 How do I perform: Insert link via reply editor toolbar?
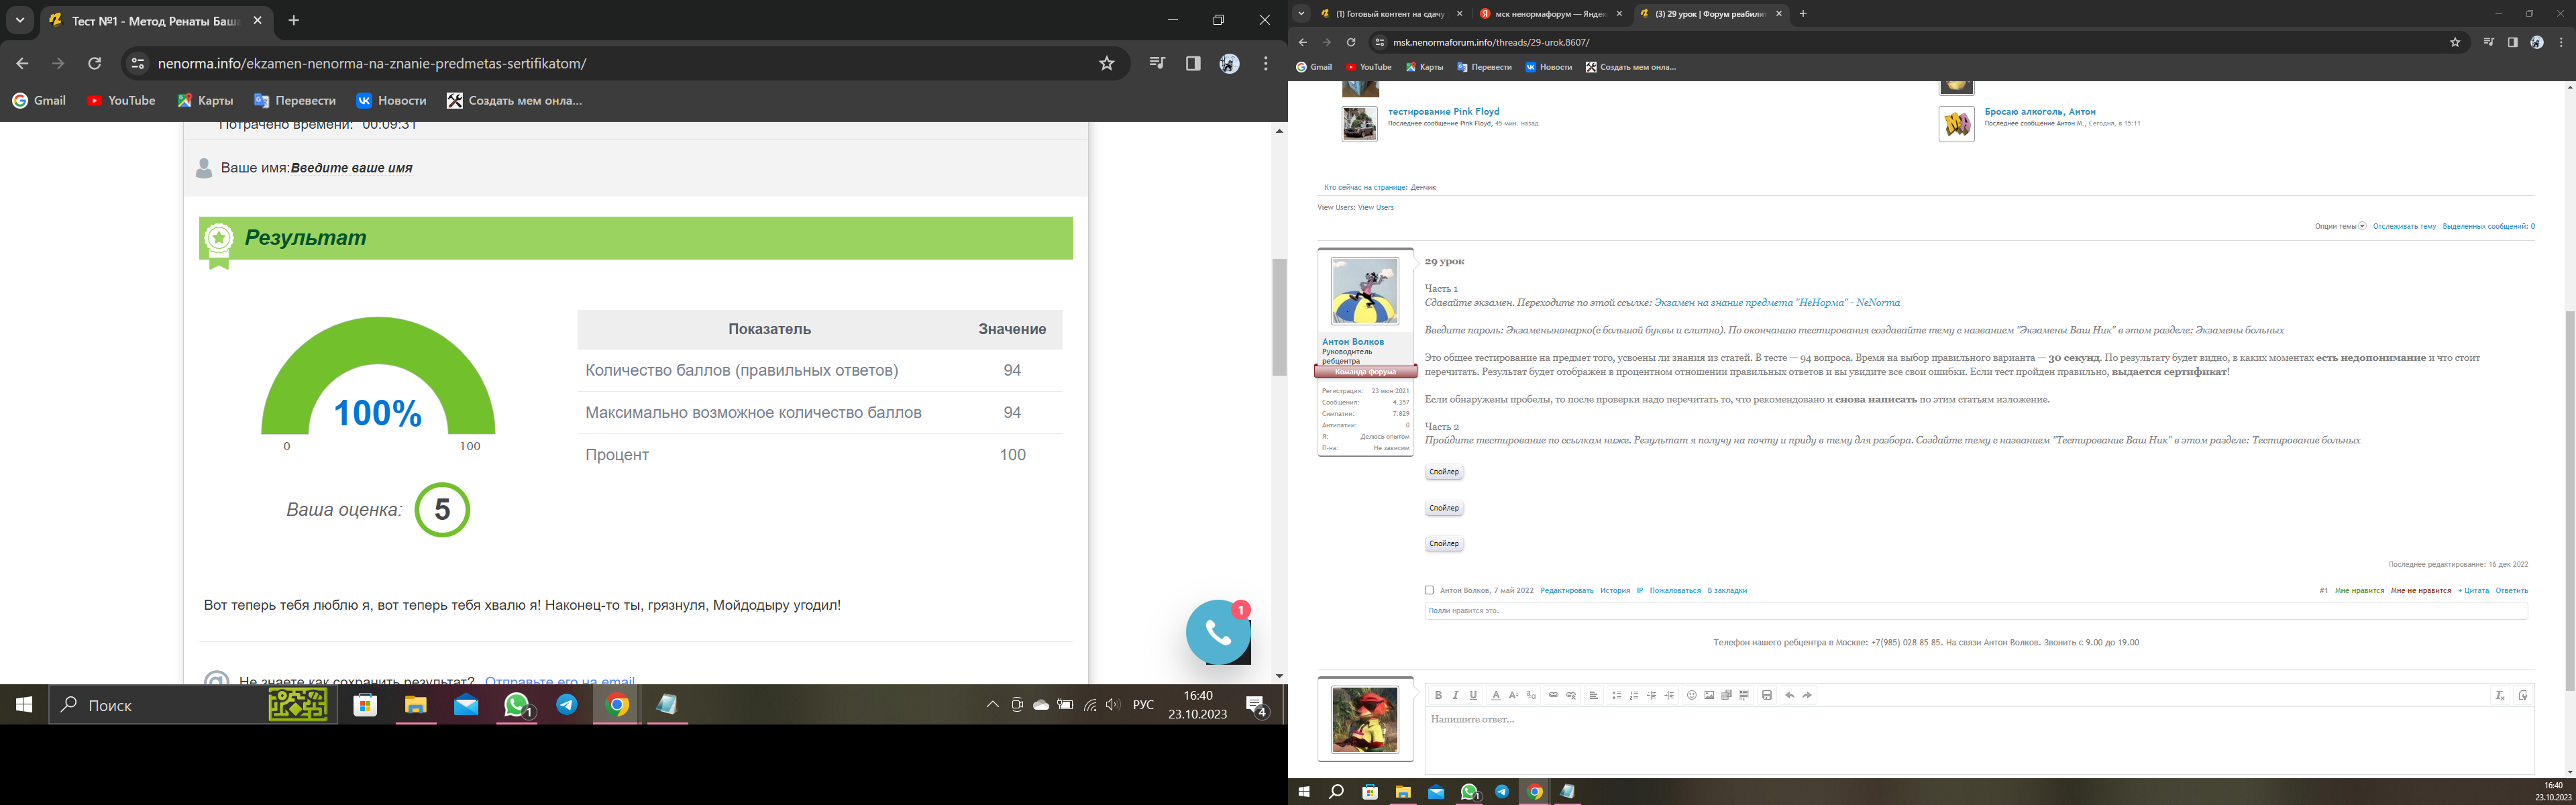tap(1553, 695)
